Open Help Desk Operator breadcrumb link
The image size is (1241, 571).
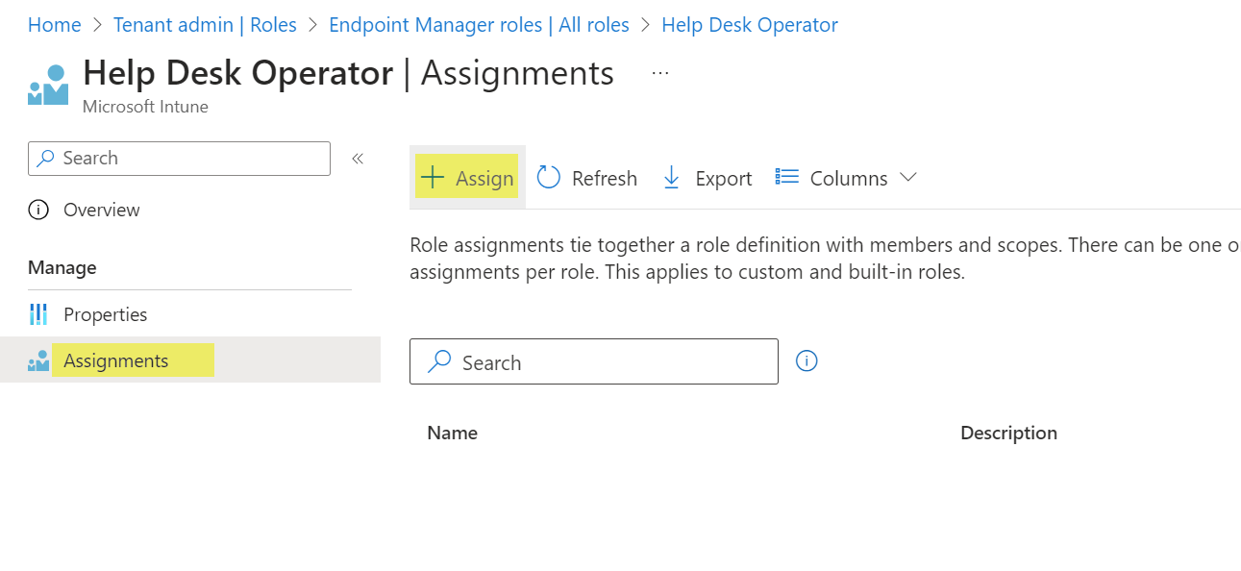point(750,25)
